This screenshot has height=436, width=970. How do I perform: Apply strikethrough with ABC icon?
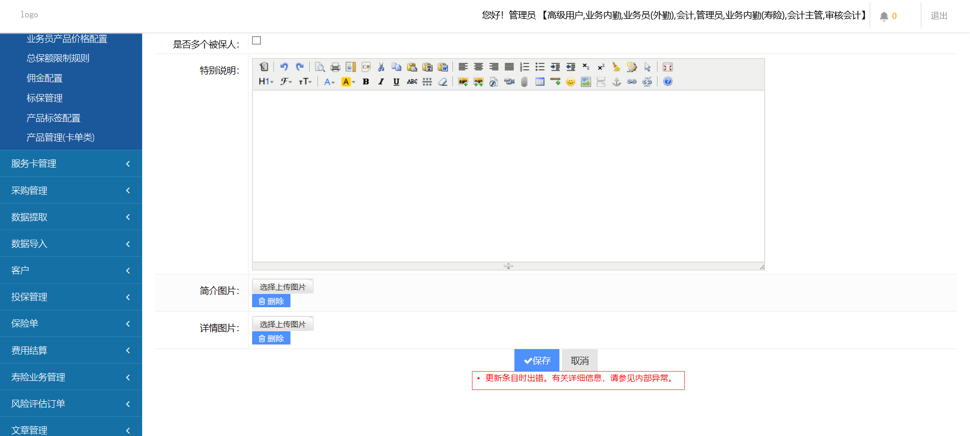(412, 82)
